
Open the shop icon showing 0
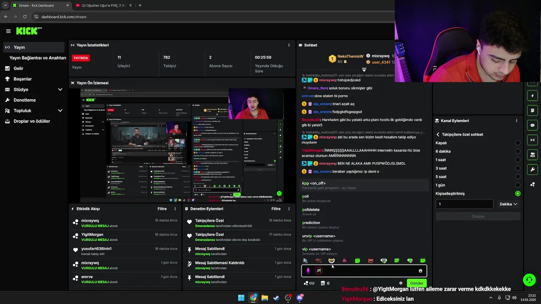pos(325,283)
